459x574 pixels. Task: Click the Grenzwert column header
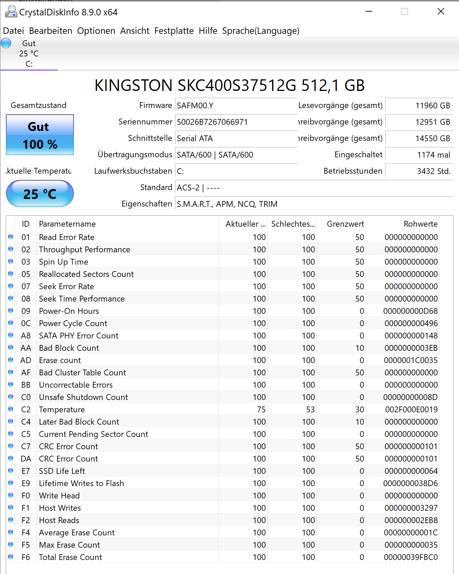(x=341, y=224)
